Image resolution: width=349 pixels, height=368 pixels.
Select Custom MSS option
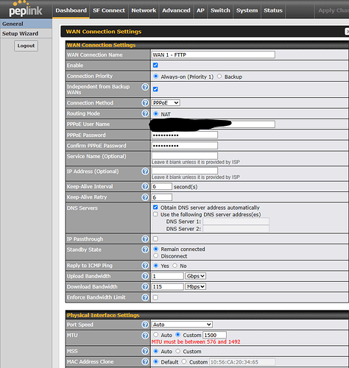click(178, 351)
